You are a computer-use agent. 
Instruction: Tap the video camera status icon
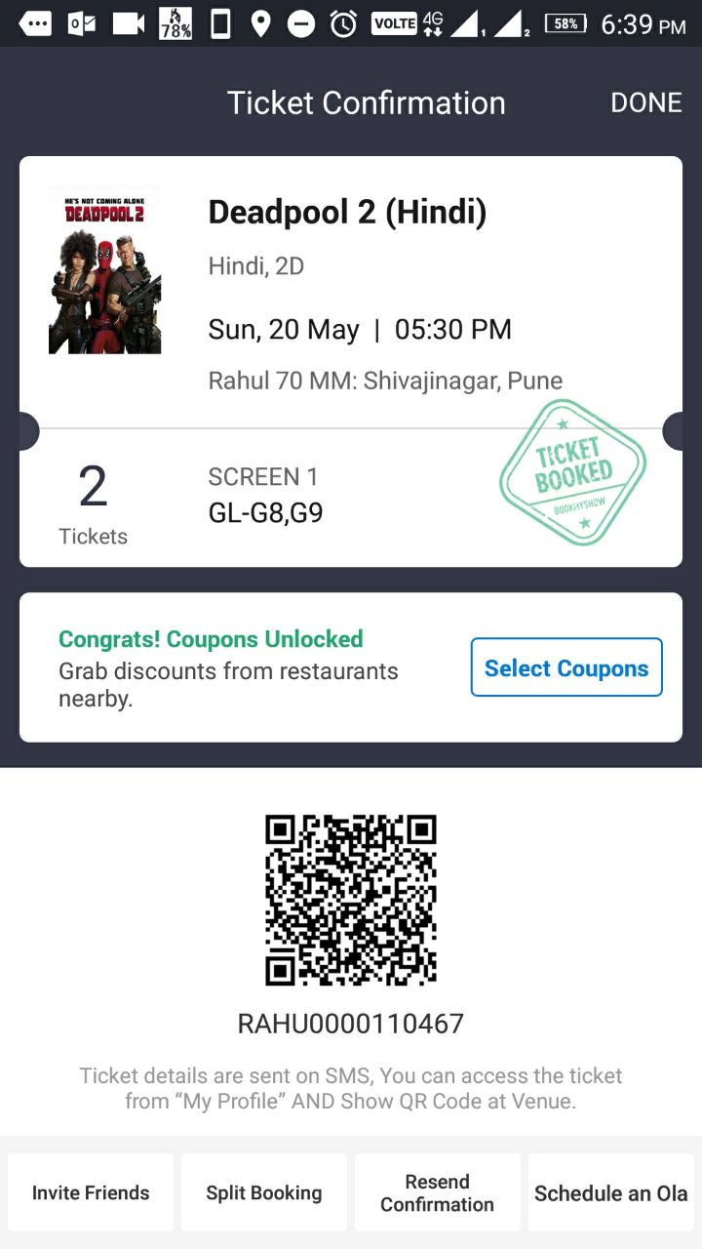[x=128, y=24]
